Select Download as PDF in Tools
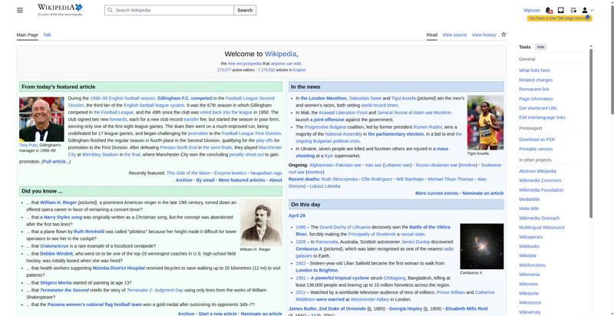This screenshot has width=614, height=316. tap(536, 139)
